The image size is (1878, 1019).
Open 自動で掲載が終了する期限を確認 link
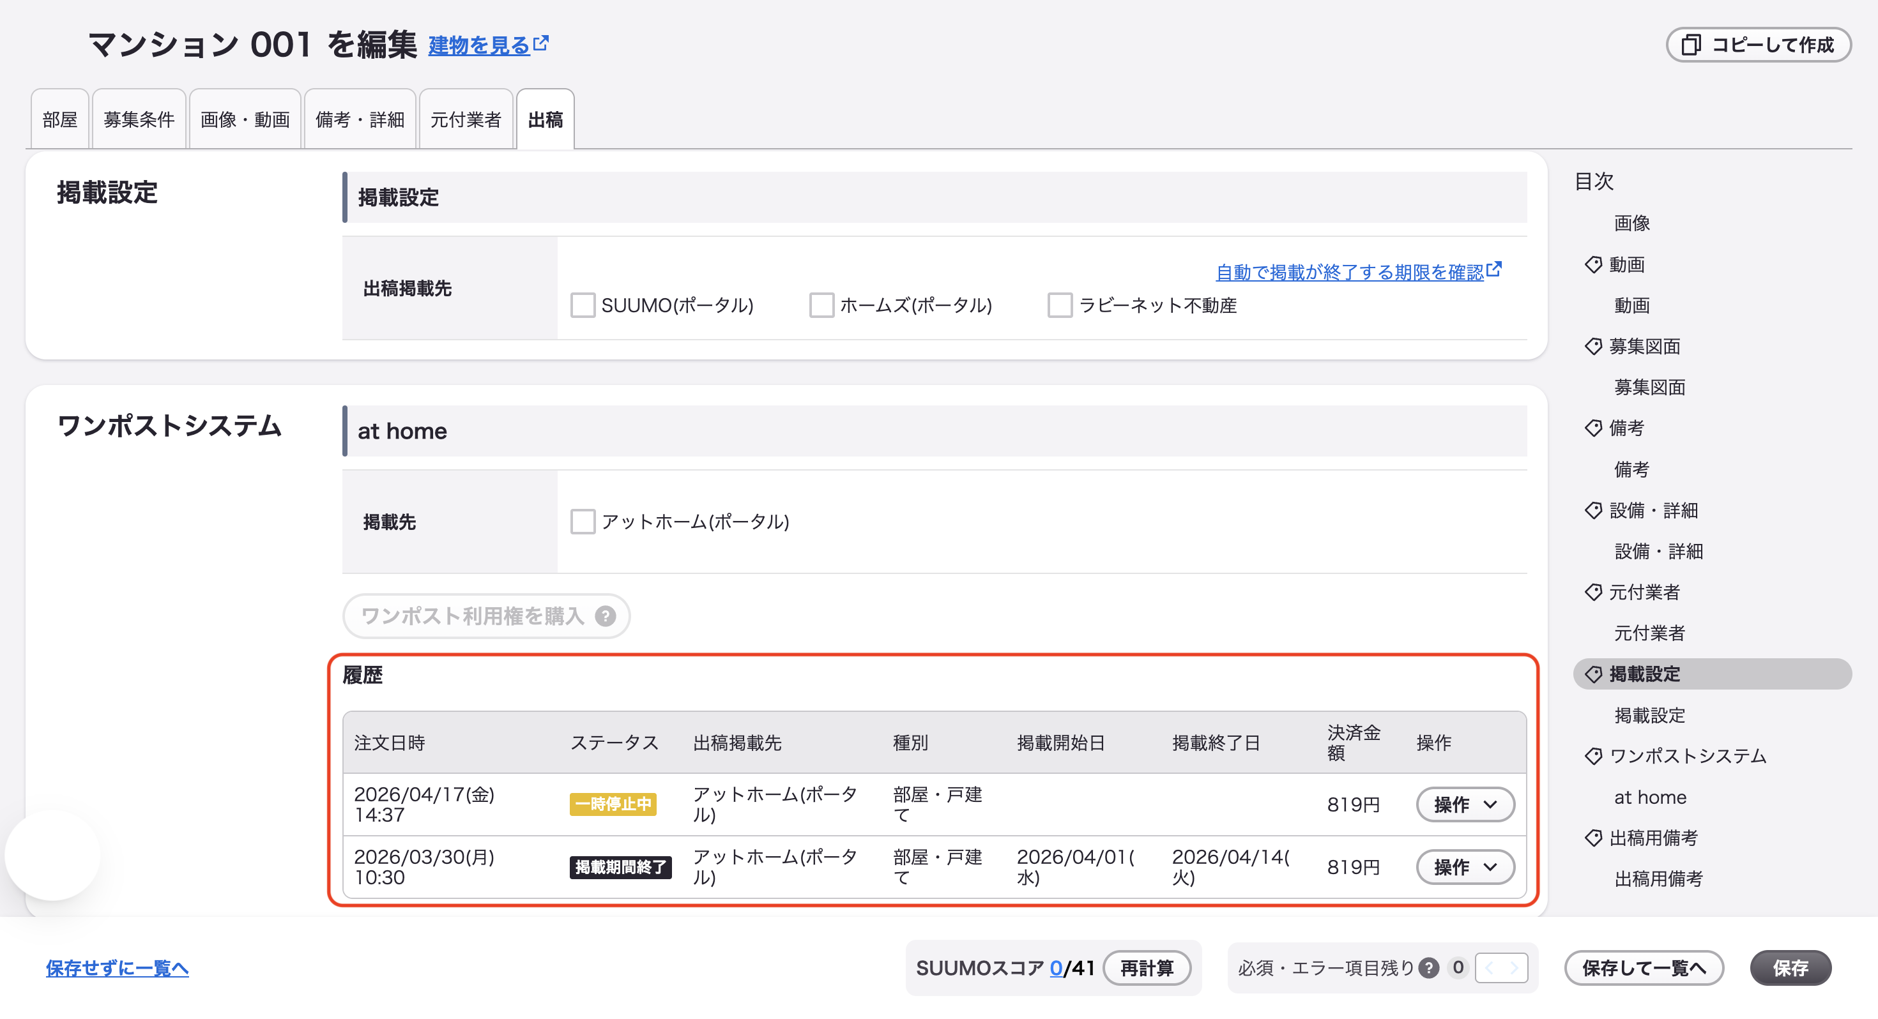(1350, 272)
